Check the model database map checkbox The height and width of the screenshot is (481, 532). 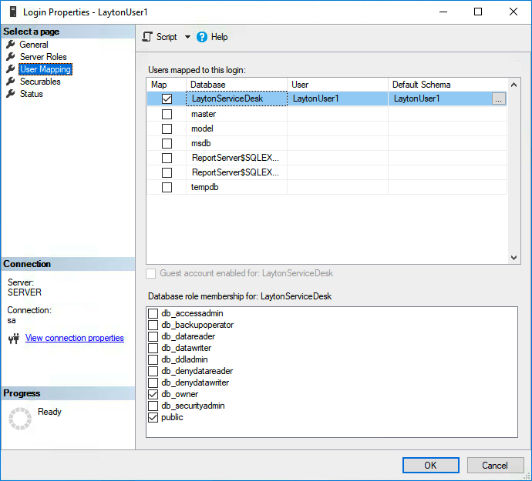click(167, 129)
